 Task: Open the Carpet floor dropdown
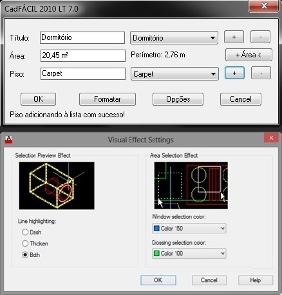click(174, 74)
